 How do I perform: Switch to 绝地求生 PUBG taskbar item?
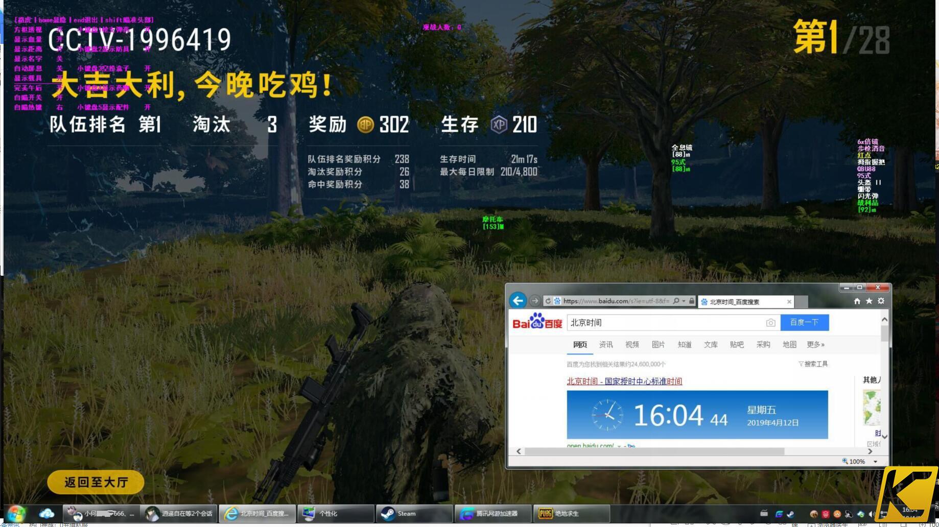pyautogui.click(x=572, y=514)
